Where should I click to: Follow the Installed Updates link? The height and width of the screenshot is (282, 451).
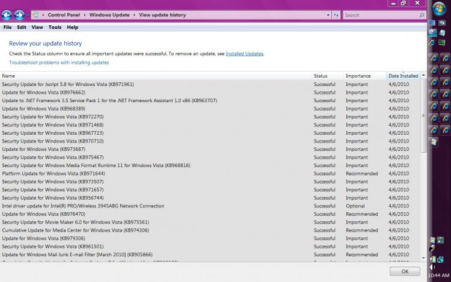pyautogui.click(x=245, y=54)
